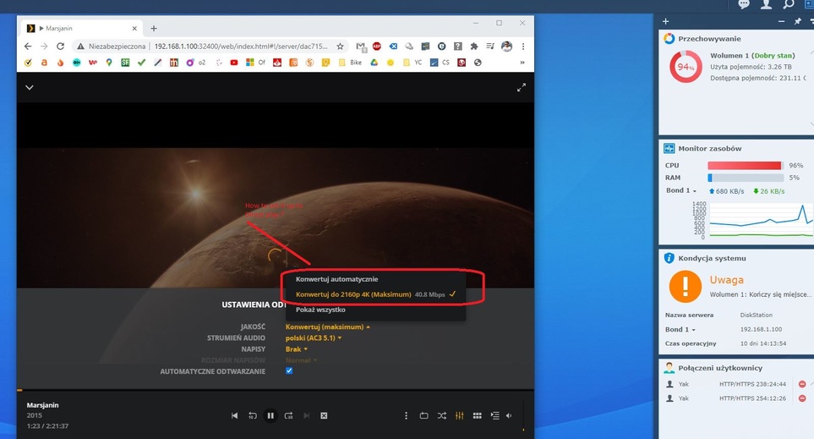The height and width of the screenshot is (439, 814).
Task: Expand the Bond 1 dropdown in Kondycja systemu
Action: (680, 329)
